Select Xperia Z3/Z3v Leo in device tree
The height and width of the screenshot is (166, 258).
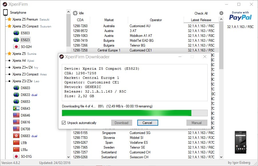(x=26, y=81)
